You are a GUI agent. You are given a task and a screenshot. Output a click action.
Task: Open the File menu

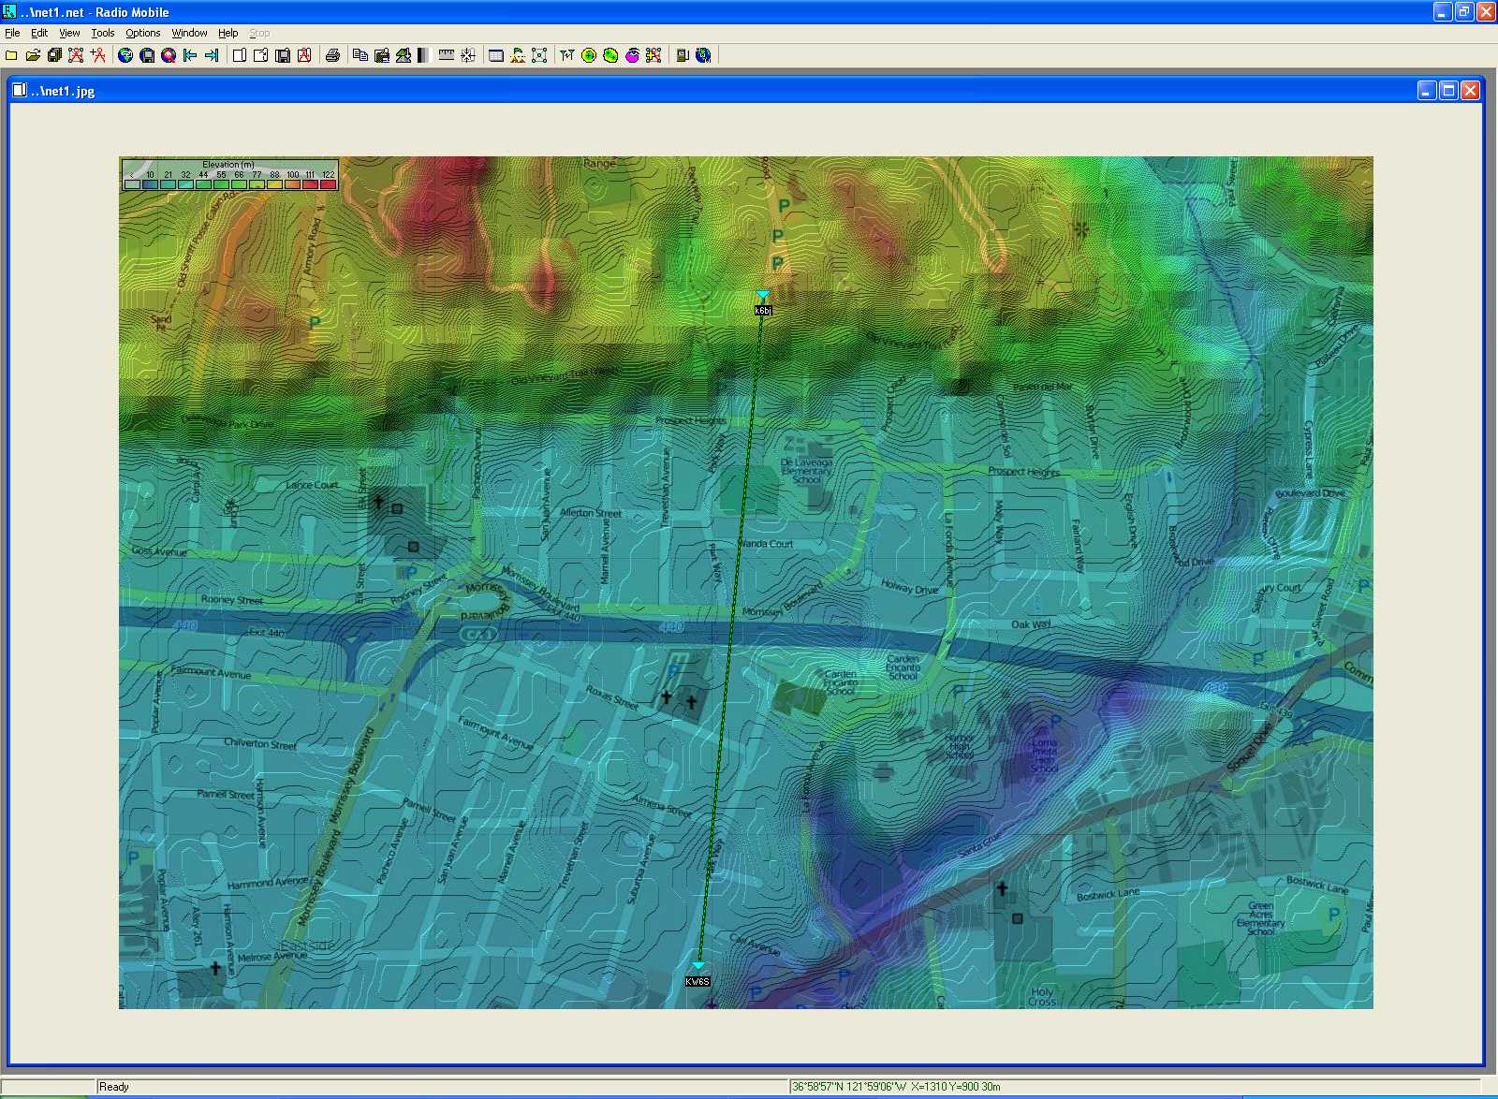[x=12, y=33]
